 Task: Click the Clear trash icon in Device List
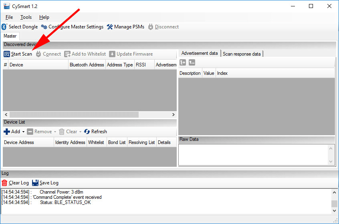(62, 132)
